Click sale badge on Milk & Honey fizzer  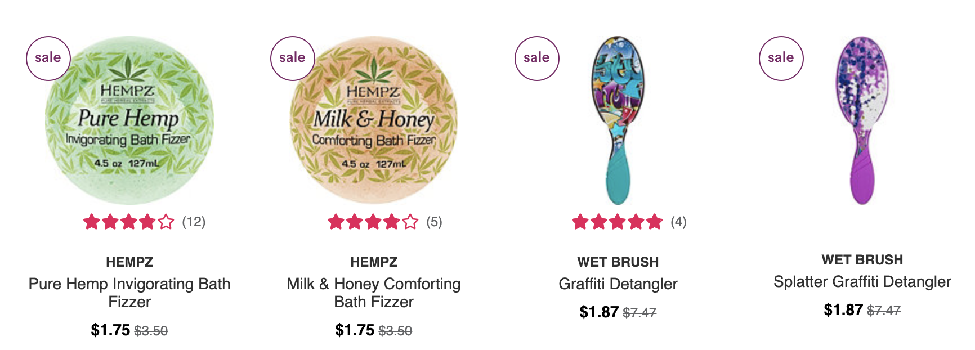293,59
